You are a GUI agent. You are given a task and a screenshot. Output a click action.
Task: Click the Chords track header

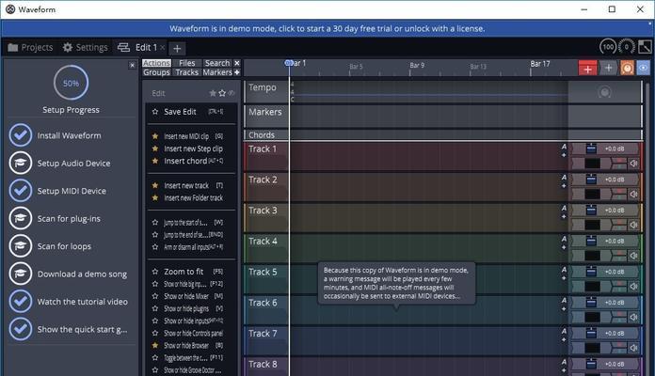tap(266, 134)
